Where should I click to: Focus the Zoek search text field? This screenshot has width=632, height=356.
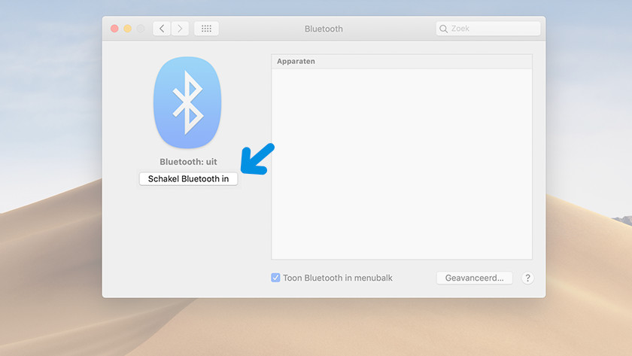(493, 29)
